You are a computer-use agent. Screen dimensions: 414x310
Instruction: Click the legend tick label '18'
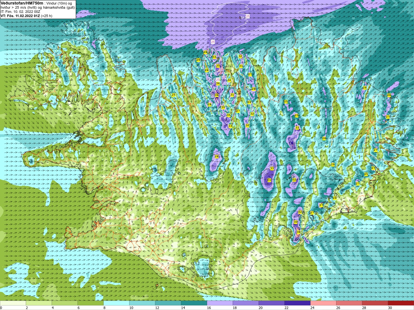coord(235,308)
